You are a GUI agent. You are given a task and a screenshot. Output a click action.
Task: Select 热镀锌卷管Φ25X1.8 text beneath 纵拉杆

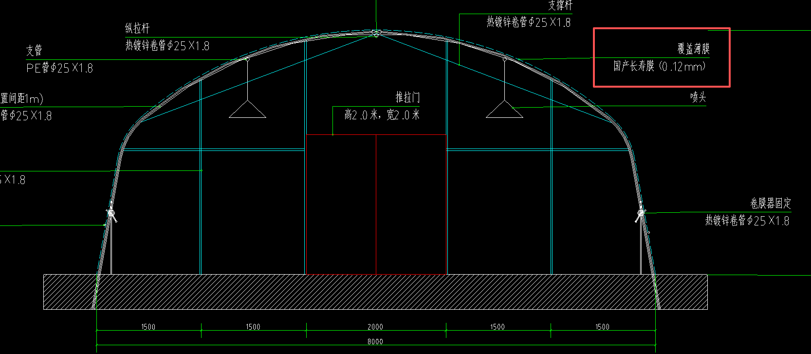[167, 46]
